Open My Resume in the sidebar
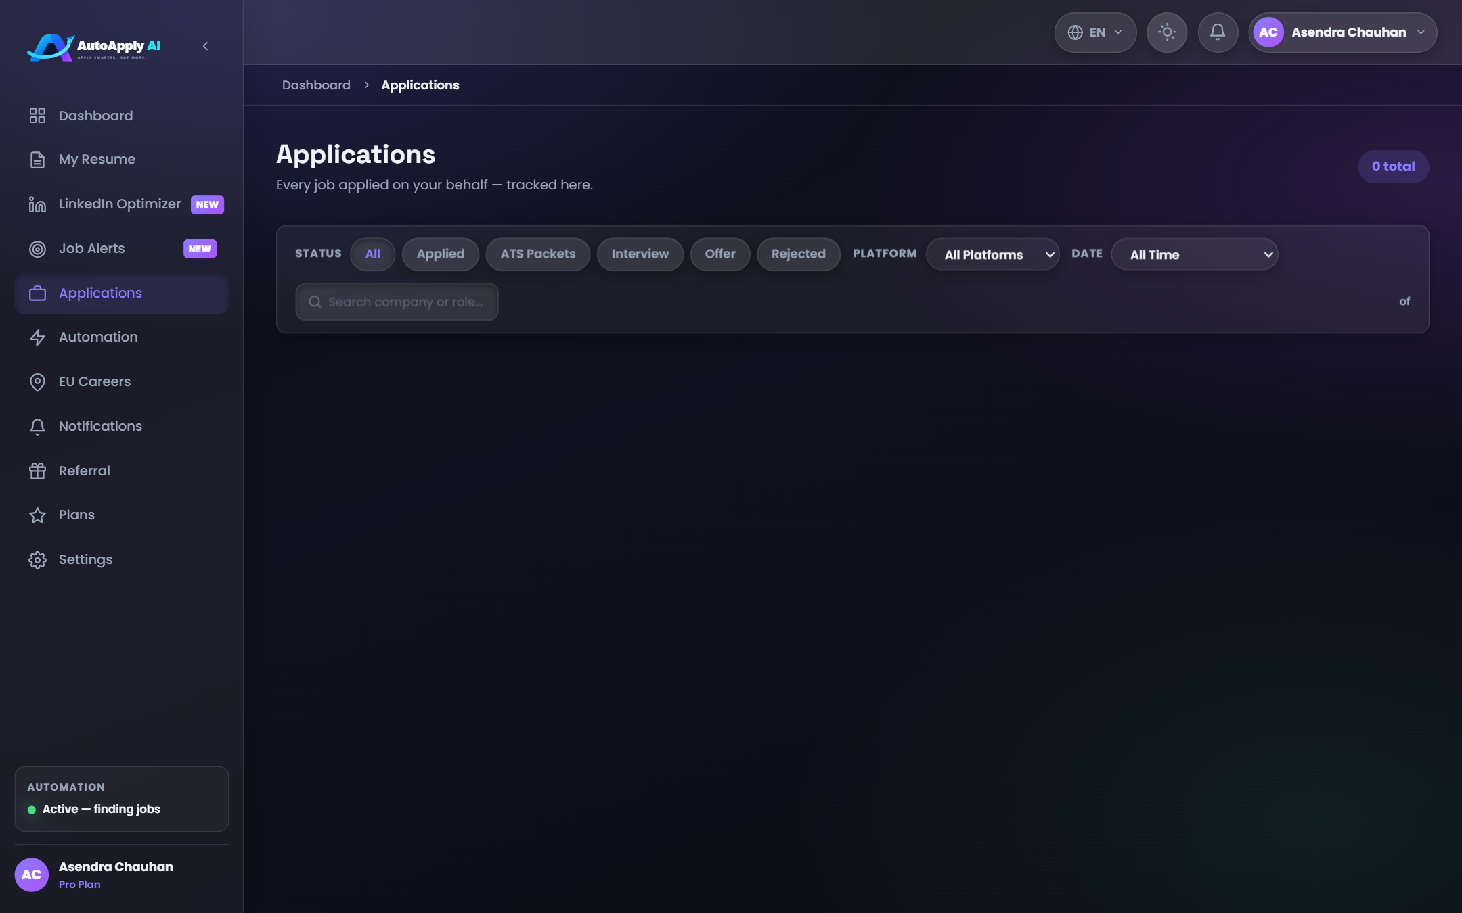Screen dimensions: 1462x913 coord(122,160)
